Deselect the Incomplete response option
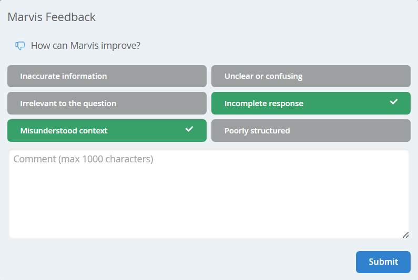The height and width of the screenshot is (280, 418). click(311, 103)
